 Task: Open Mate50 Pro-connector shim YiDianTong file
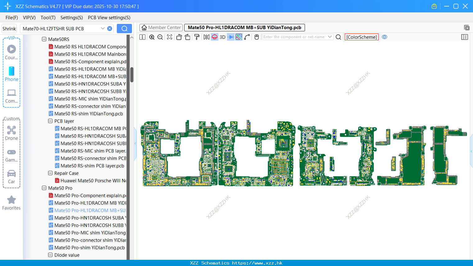point(88,240)
